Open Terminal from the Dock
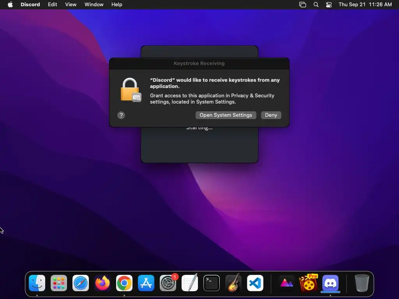This screenshot has height=299, width=399. tap(212, 283)
